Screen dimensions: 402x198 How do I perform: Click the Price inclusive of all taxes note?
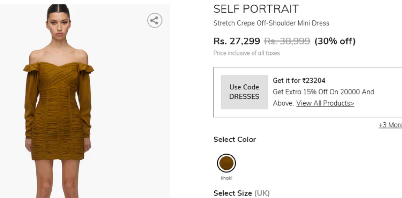[x=247, y=53]
